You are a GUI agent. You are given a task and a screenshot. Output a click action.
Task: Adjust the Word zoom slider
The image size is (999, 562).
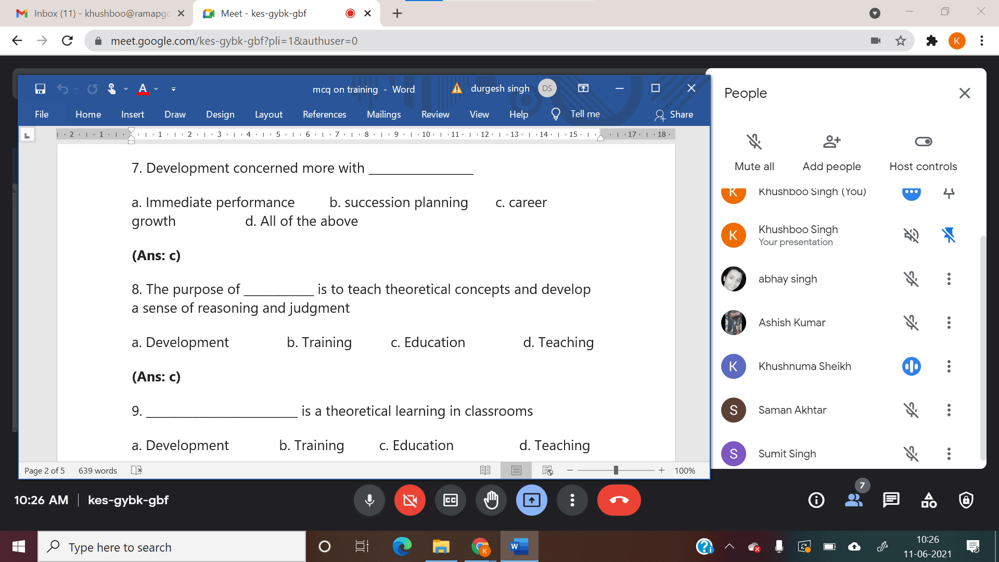(x=616, y=470)
